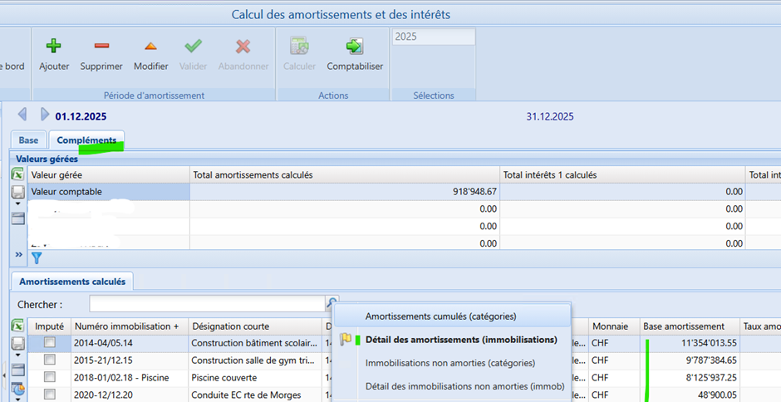This screenshot has width=781, height=402.
Task: Go to previous period with left arrow
Action: coord(22,115)
